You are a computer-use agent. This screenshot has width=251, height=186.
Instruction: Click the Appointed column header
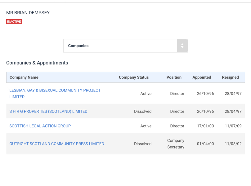pyautogui.click(x=202, y=77)
